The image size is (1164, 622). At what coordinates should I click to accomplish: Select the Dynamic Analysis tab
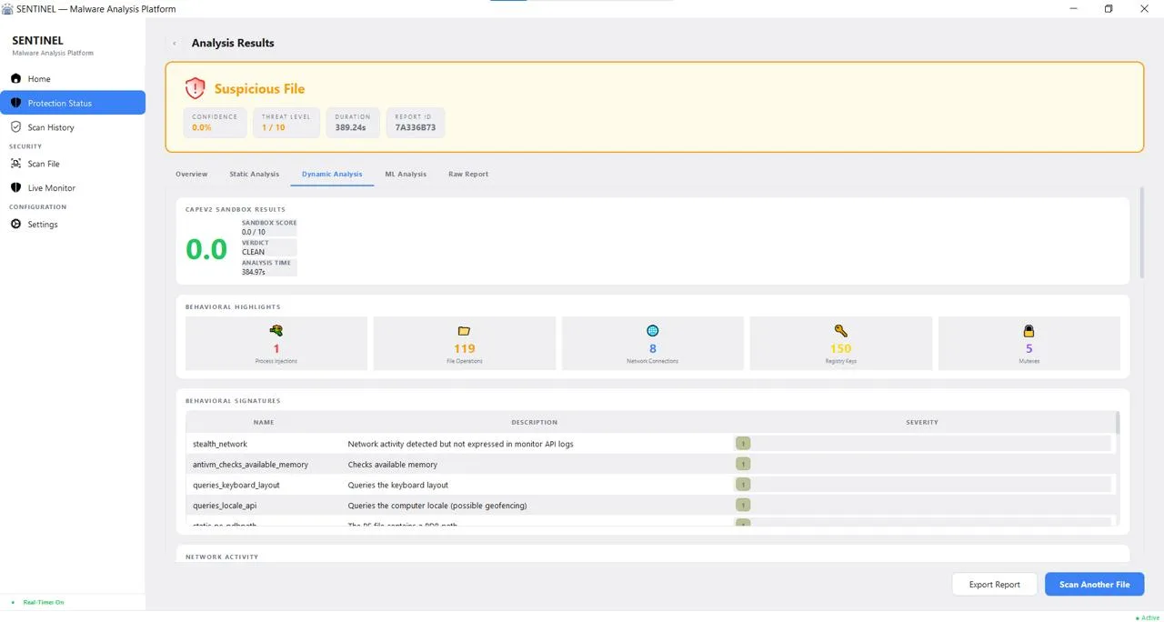pos(332,174)
